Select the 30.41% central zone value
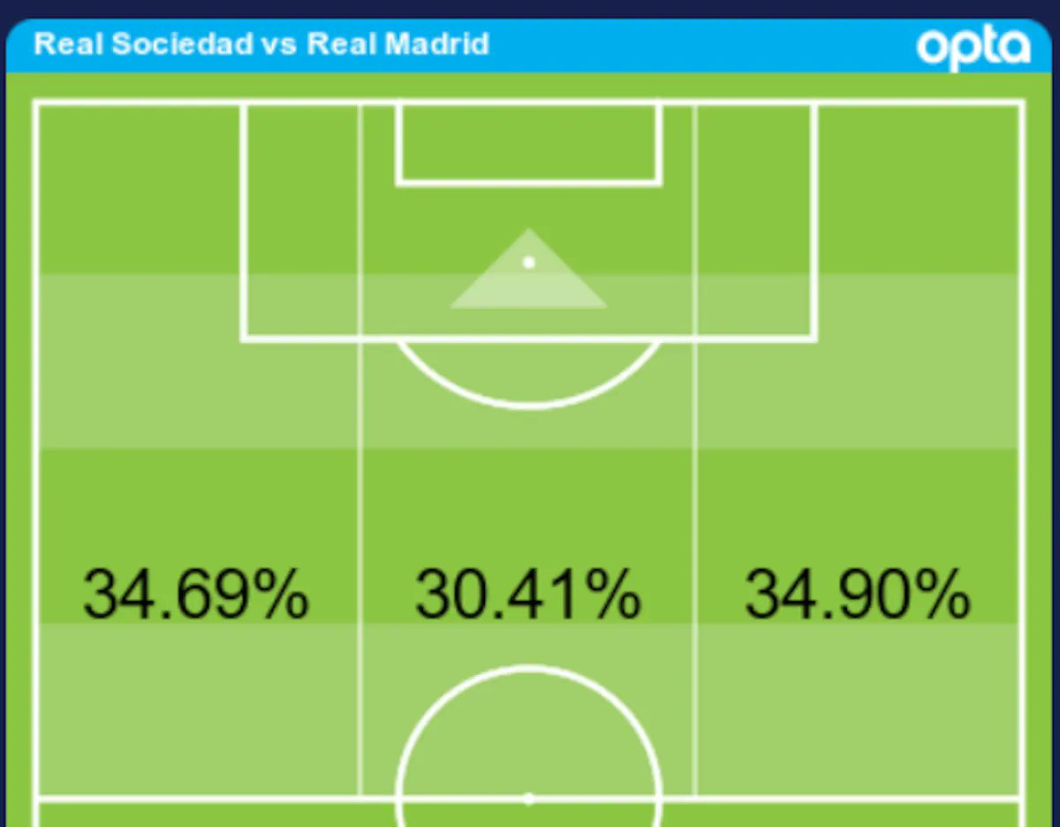The image size is (1060, 827). coord(528,594)
